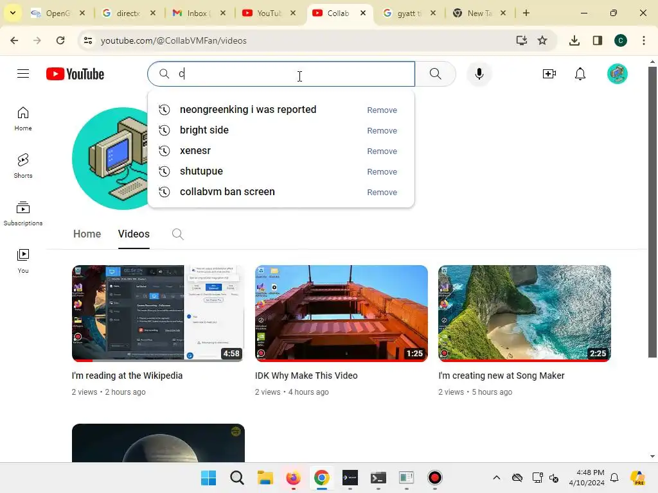
Task: Remove 'xenesr' from search history
Action: pyautogui.click(x=382, y=151)
